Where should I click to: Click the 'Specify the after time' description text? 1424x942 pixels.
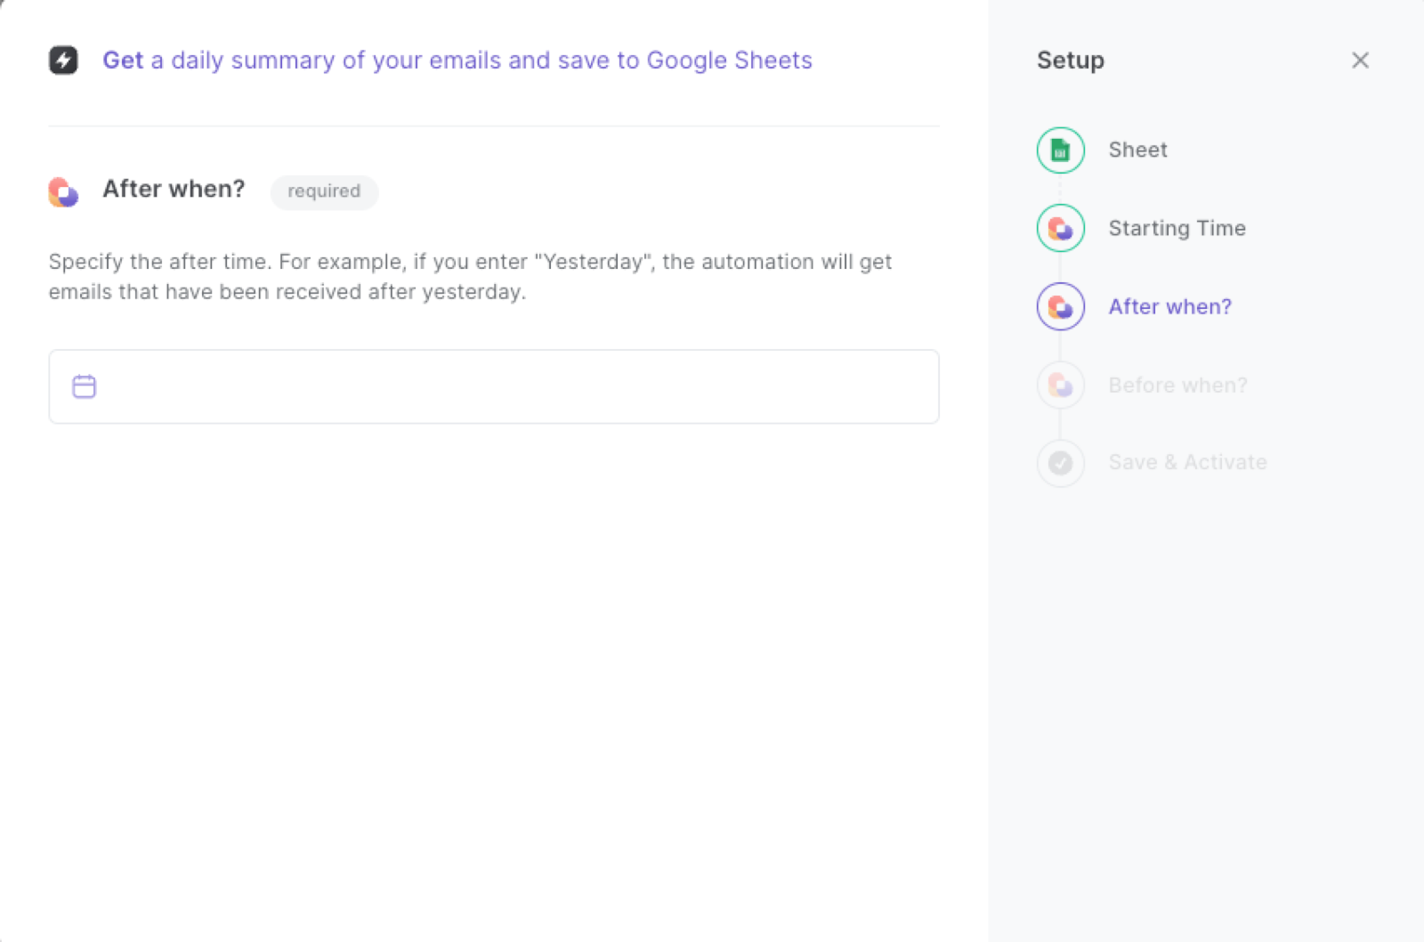(x=470, y=277)
